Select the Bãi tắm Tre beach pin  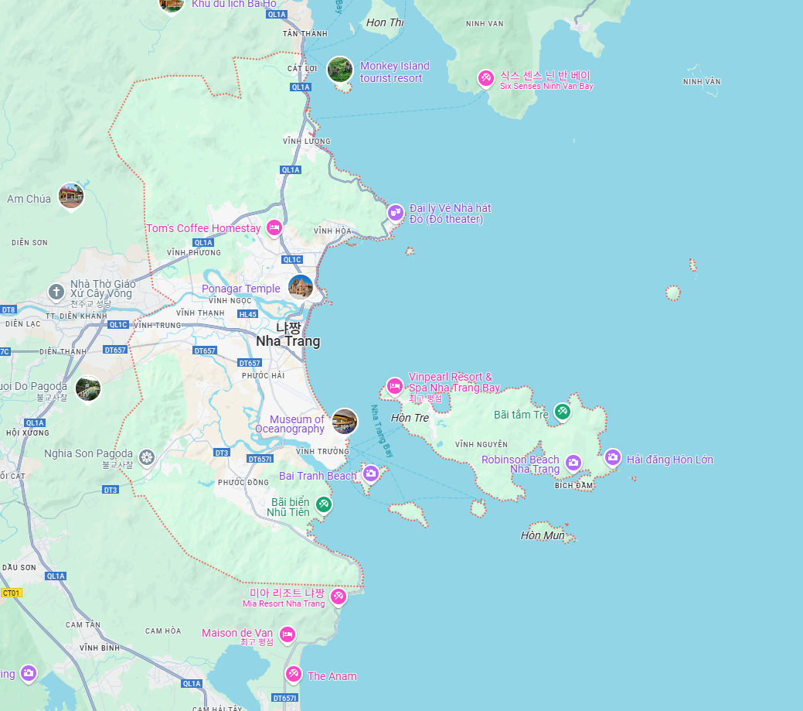pyautogui.click(x=563, y=411)
